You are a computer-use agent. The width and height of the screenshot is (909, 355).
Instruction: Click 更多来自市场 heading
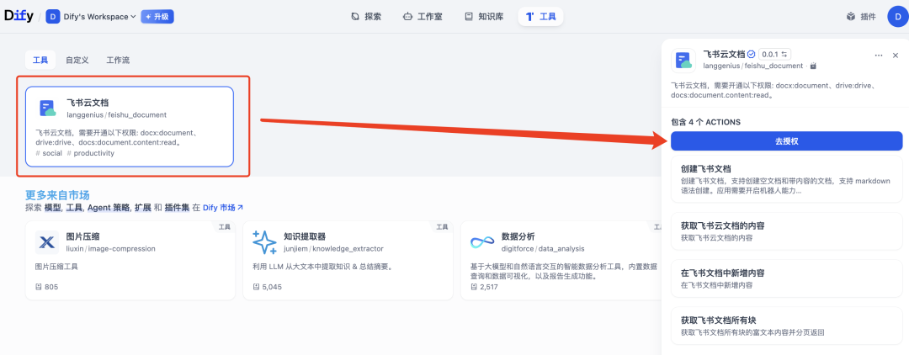(57, 195)
